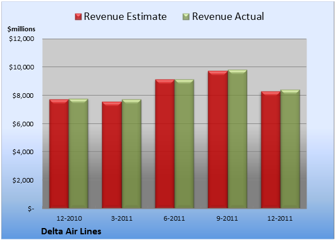Viewport: 335px width, 240px height.
Task: Select the red estimate bar for 3-2011
Action: 112,155
